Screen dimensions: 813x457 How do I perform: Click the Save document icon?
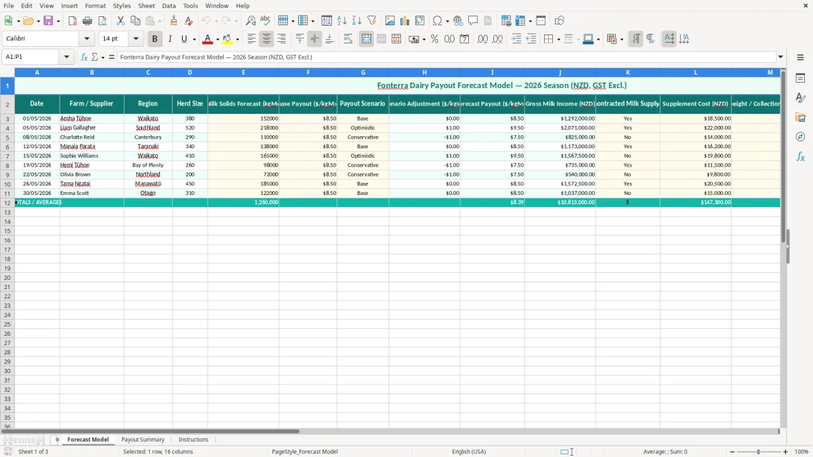click(48, 21)
